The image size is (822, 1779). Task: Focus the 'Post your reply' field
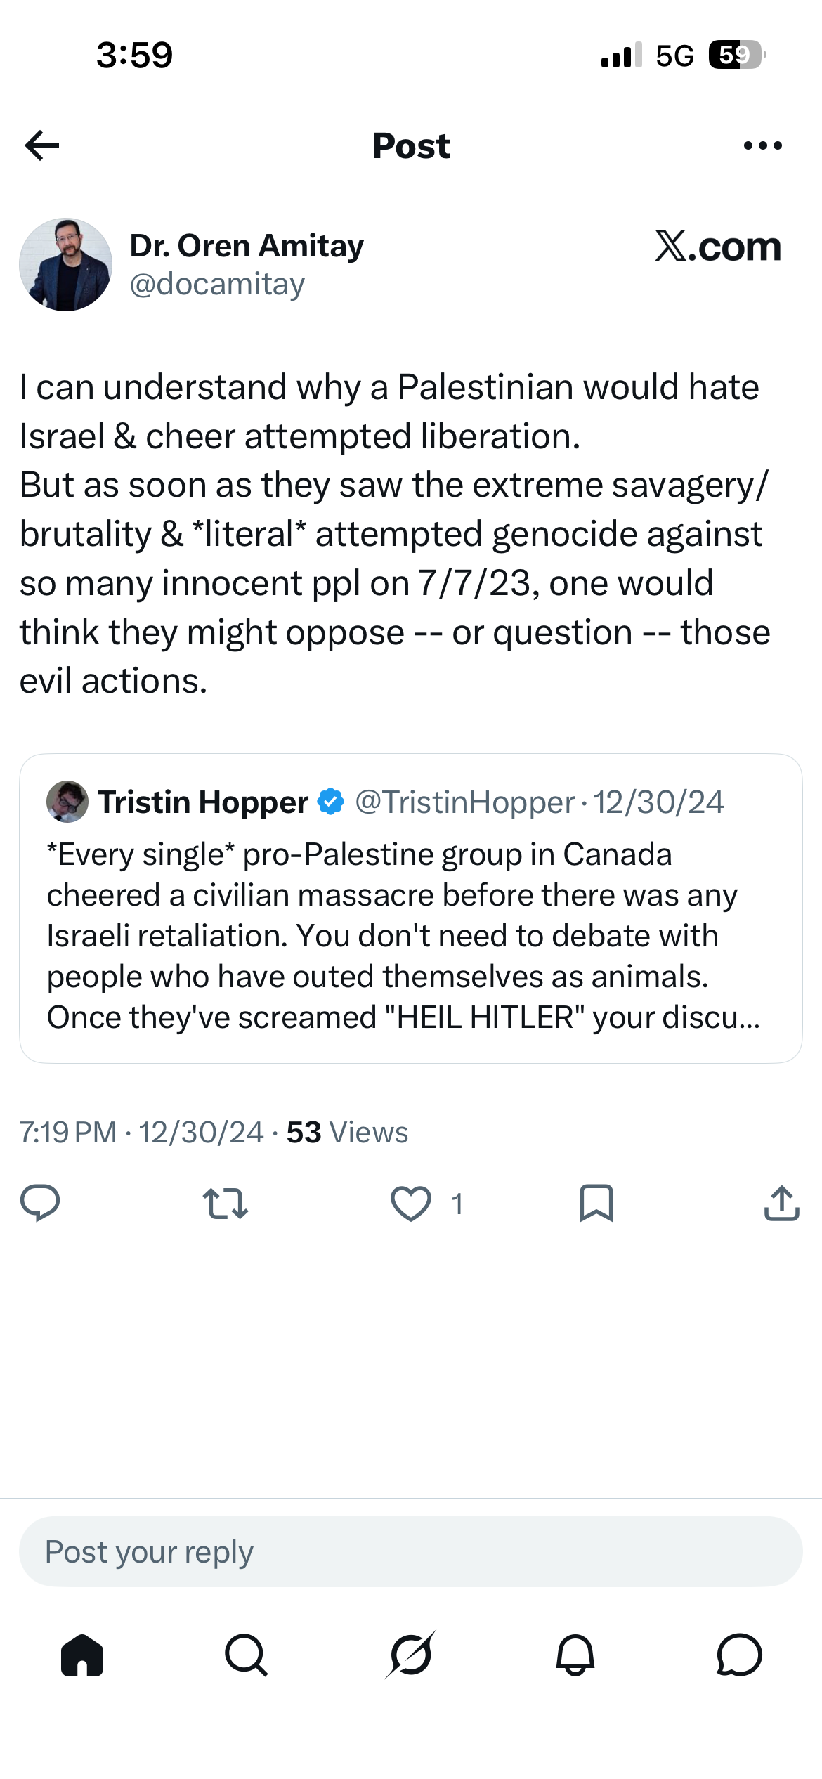coord(411,1551)
